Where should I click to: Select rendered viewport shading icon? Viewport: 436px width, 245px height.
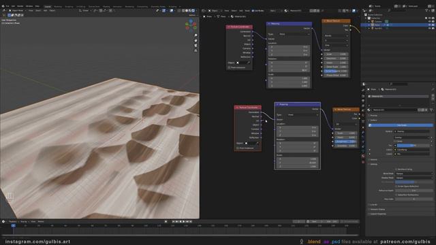click(x=193, y=11)
